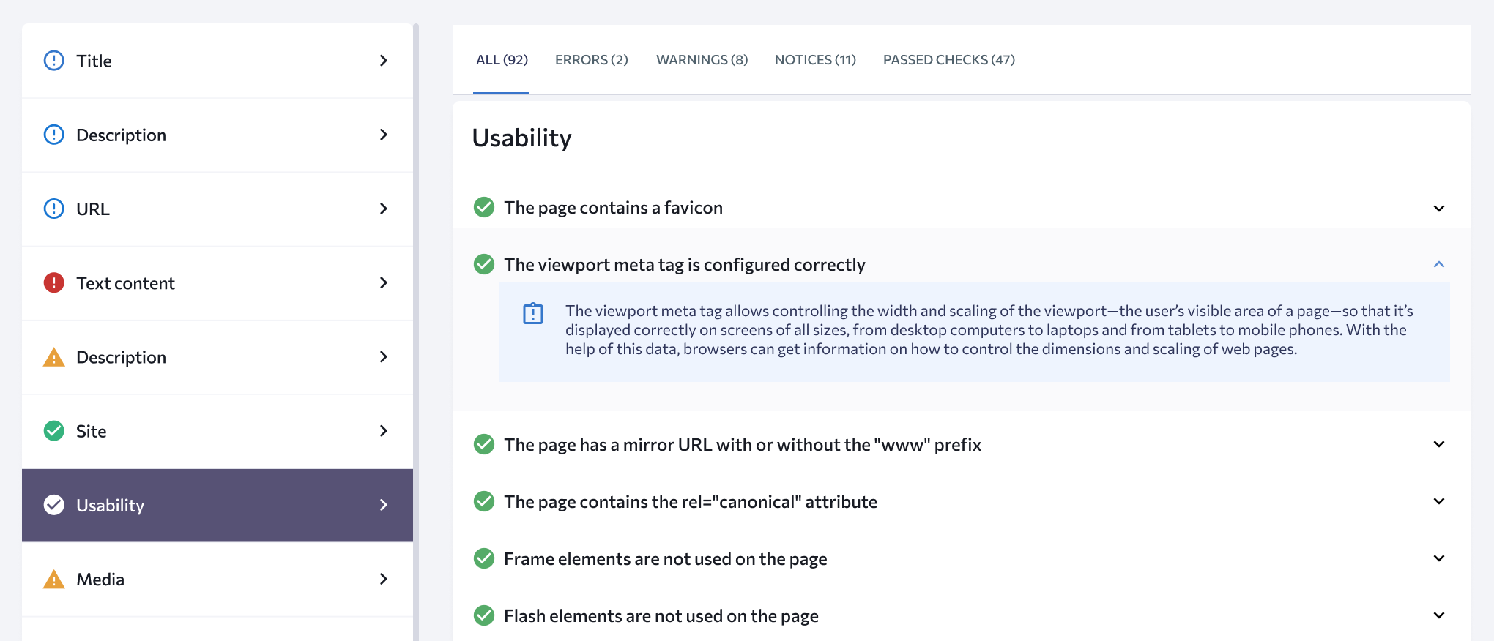Click the green check icon beside Site
This screenshot has width=1494, height=641.
(54, 431)
